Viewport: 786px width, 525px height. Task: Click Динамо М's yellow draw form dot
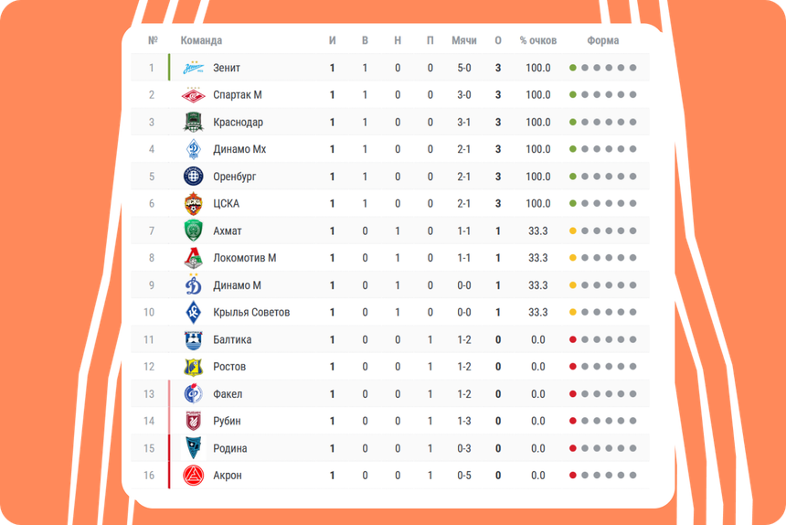pyautogui.click(x=573, y=285)
